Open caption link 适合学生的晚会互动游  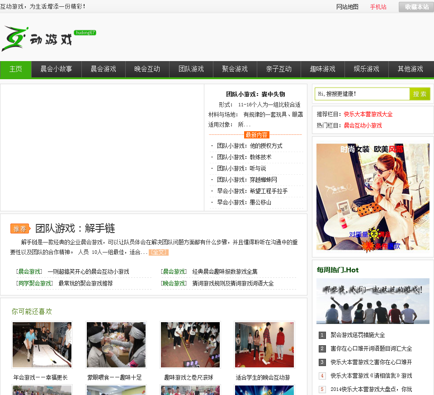point(263,377)
